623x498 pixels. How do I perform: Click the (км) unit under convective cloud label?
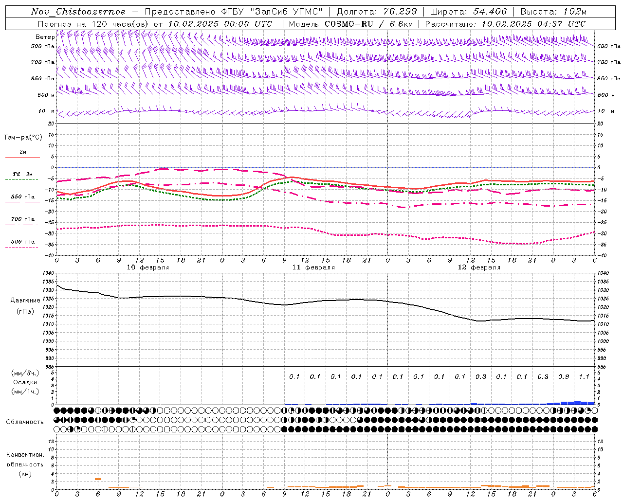tap(25, 474)
